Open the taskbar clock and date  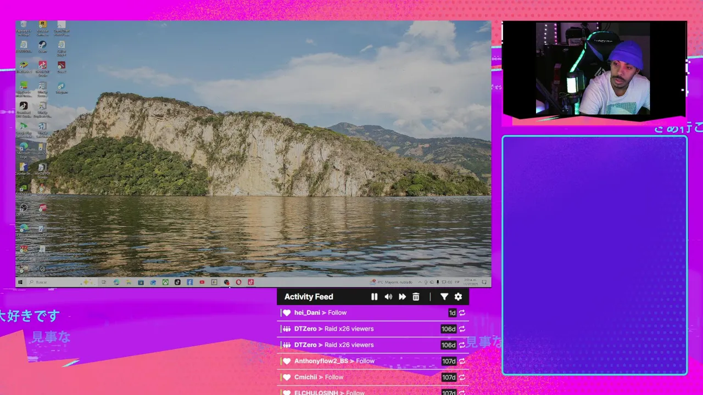pos(471,282)
